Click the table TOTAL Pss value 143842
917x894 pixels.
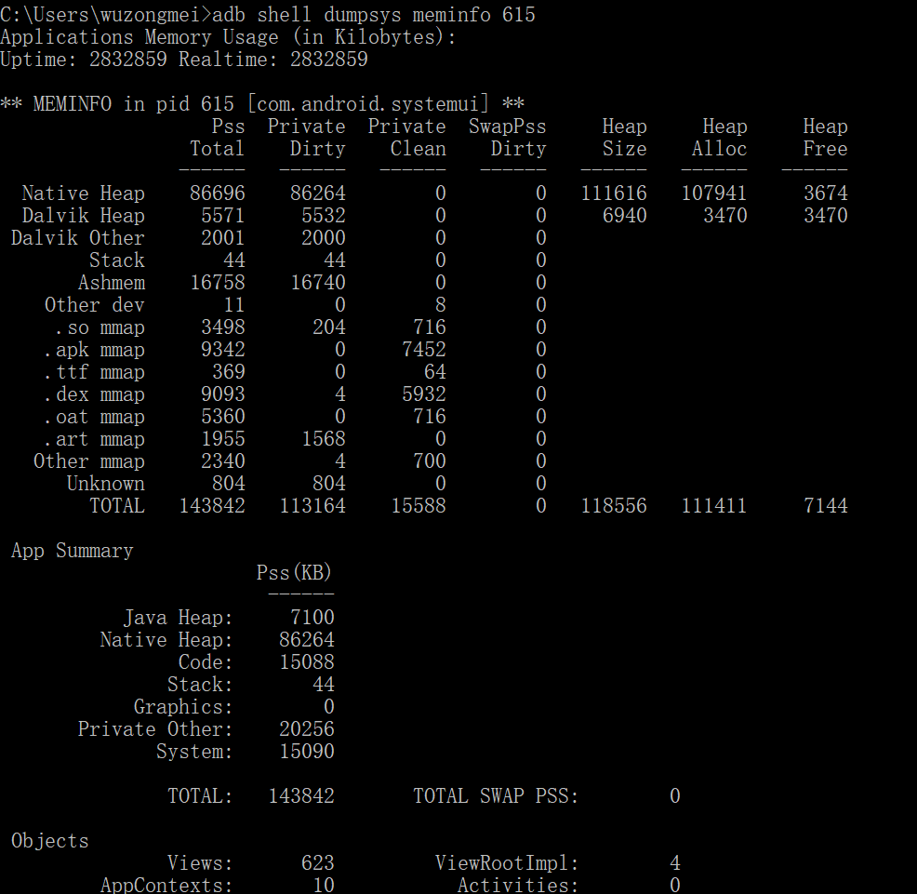click(212, 505)
